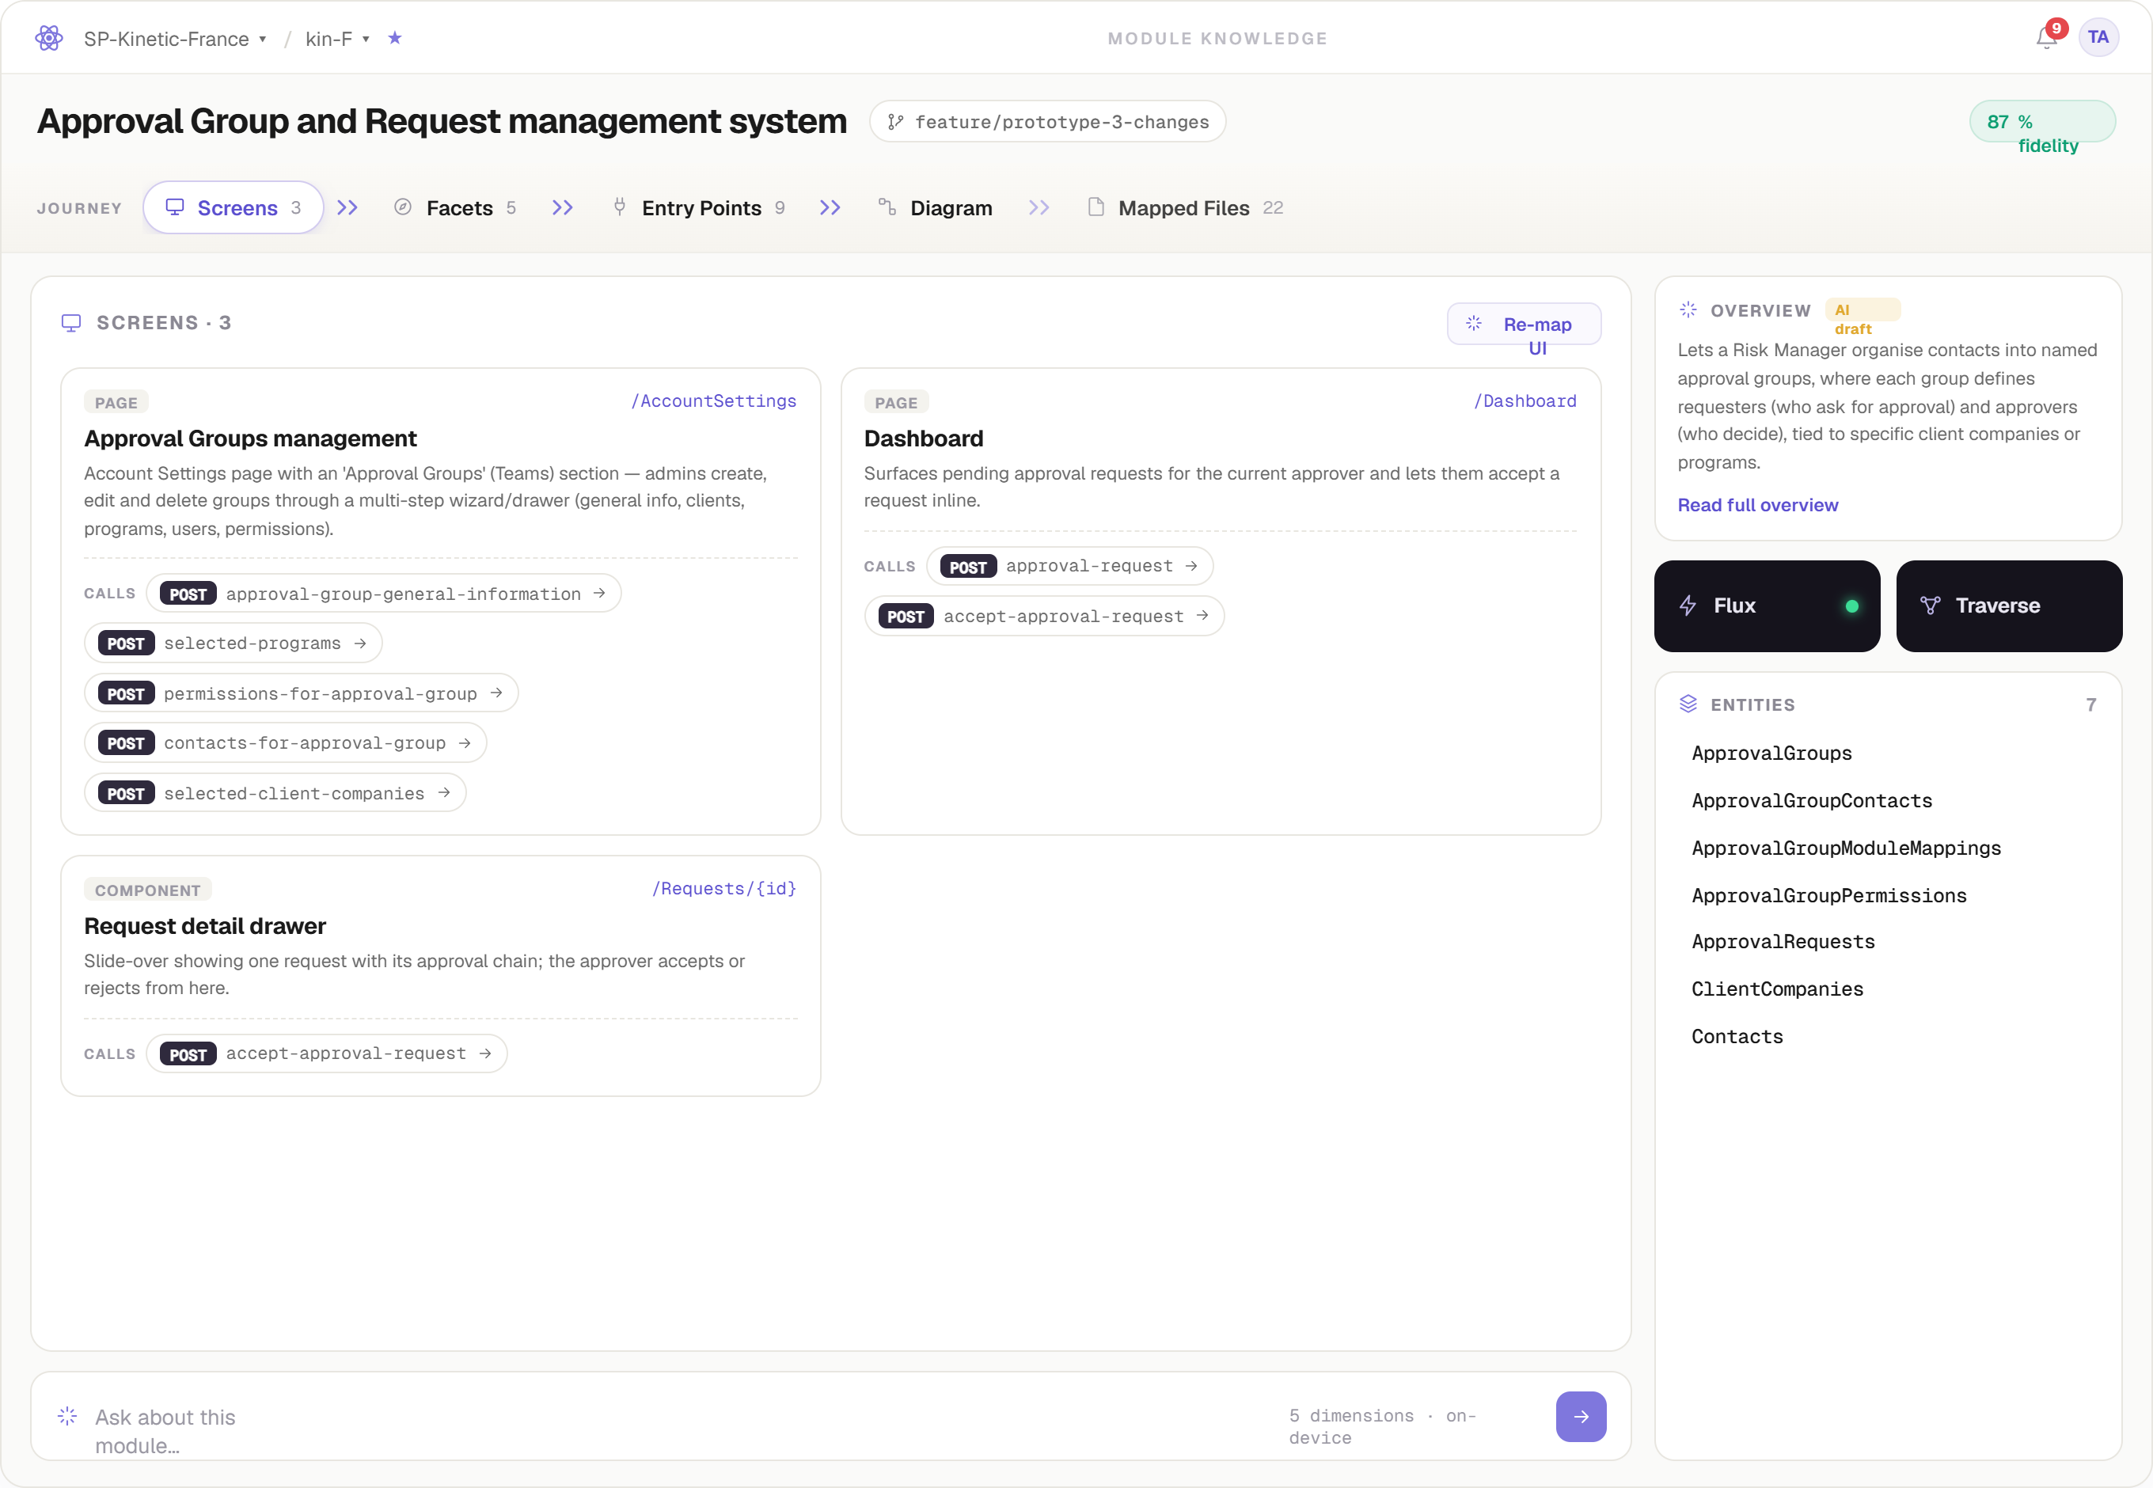Toggle the favorite star icon
The width and height of the screenshot is (2153, 1488).
pos(394,37)
